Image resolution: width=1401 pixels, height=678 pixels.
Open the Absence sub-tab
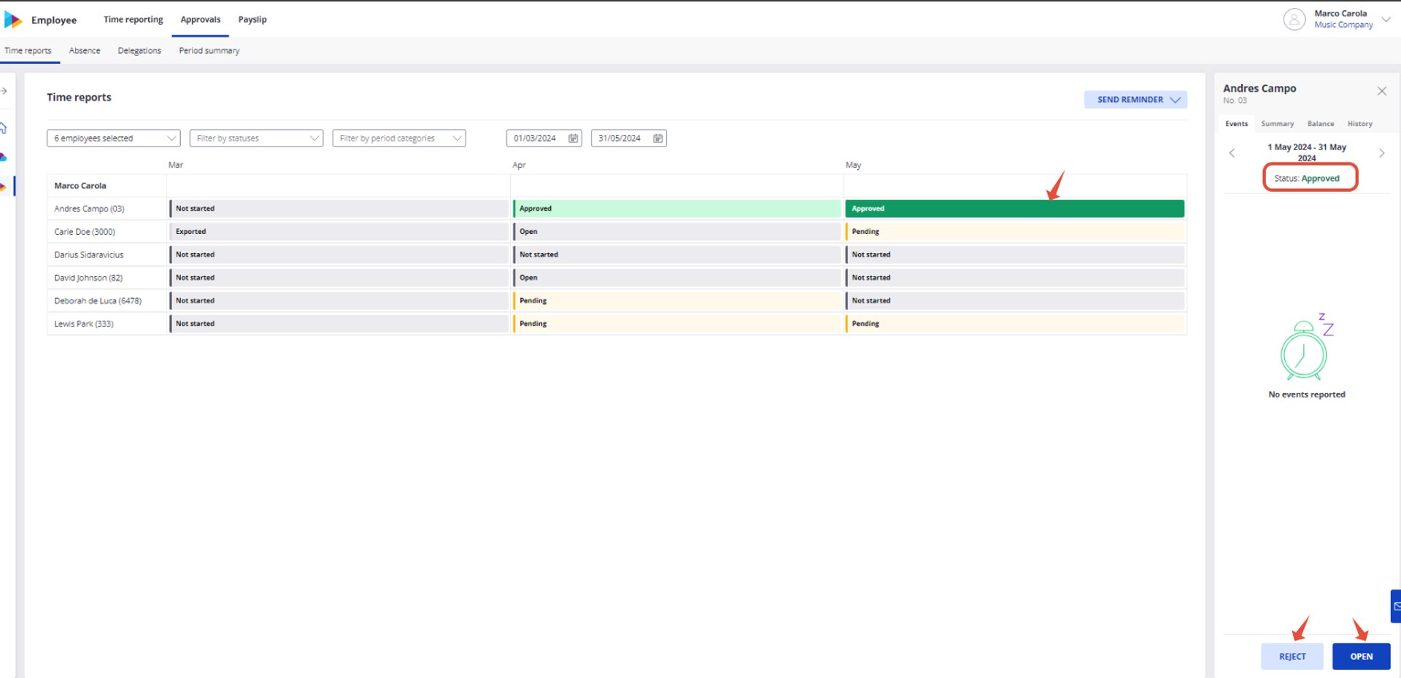coord(85,51)
